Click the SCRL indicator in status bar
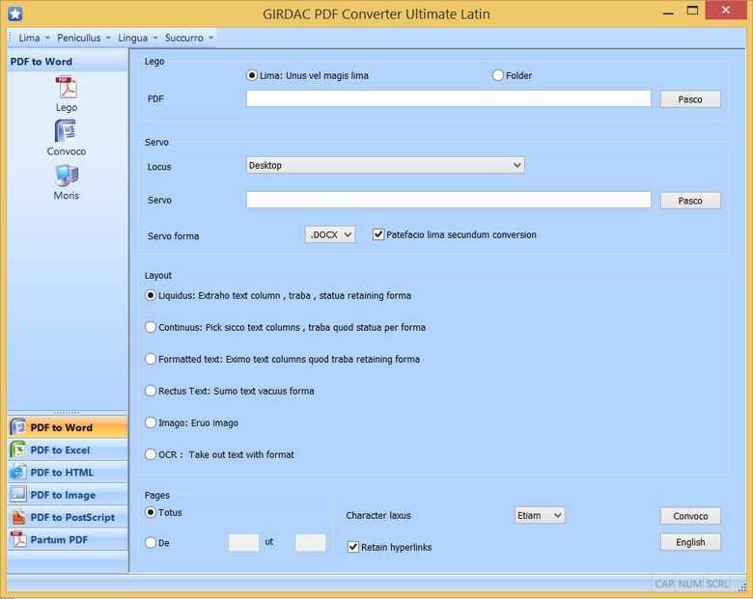This screenshot has height=599, width=753. [717, 584]
